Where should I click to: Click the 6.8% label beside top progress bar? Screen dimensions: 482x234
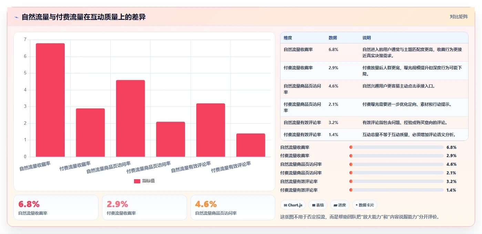click(451, 147)
